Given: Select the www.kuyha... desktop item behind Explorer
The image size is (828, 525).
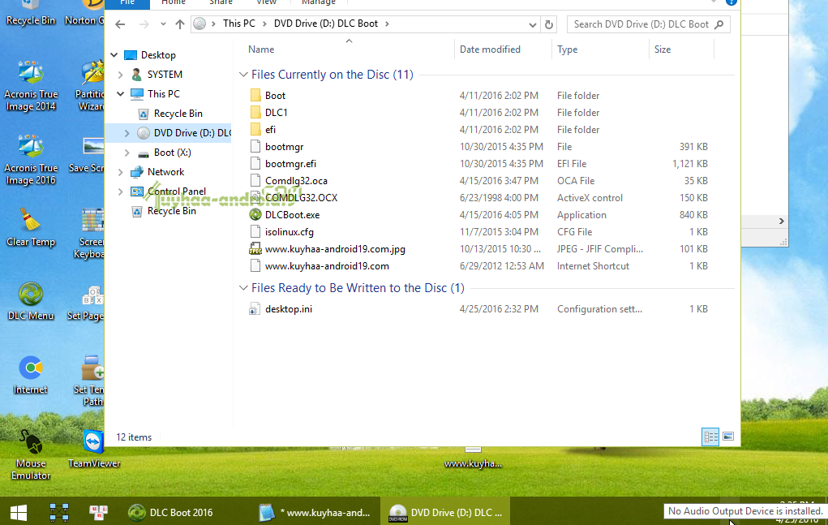Looking at the screenshot, I should click(473, 458).
